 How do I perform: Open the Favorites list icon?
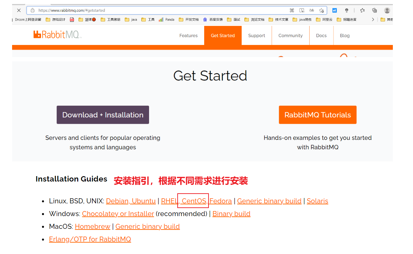362,10
